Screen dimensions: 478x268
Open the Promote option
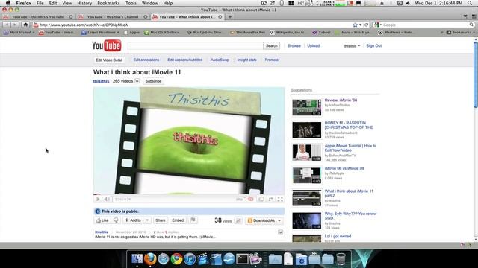pyautogui.click(x=272, y=60)
